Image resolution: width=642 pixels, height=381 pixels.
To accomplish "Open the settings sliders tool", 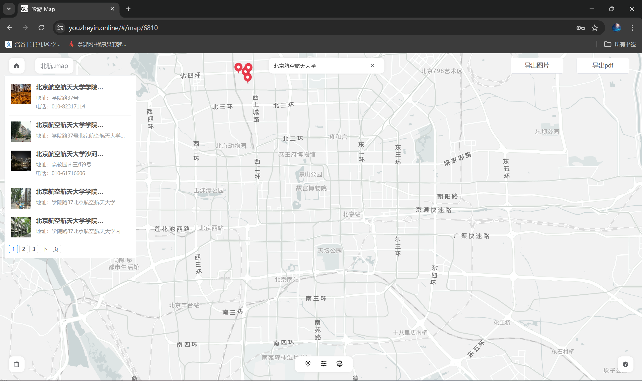I will [324, 364].
